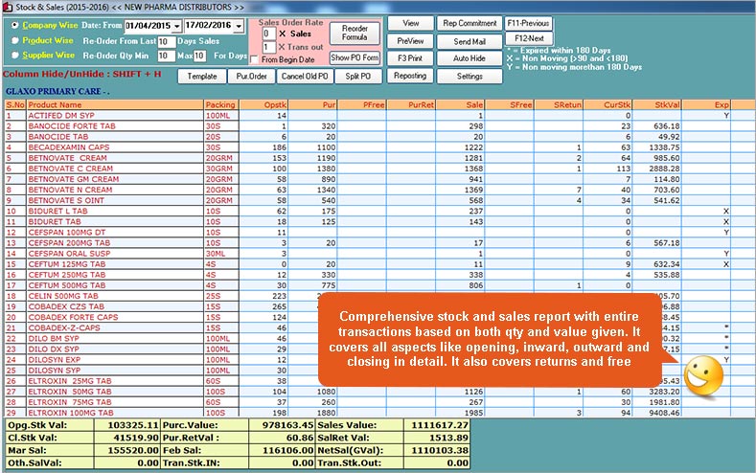Screen dimensions: 756x473
Task: Click the Sale column header
Action: 461,104
